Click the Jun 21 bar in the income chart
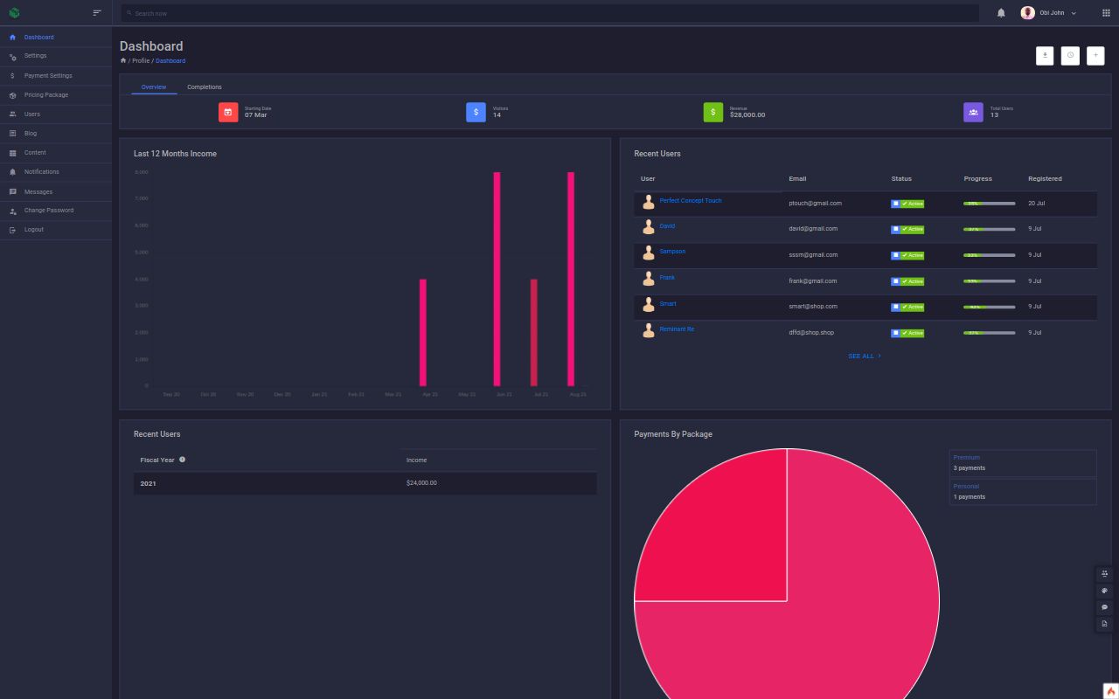The image size is (1119, 699). 497,279
